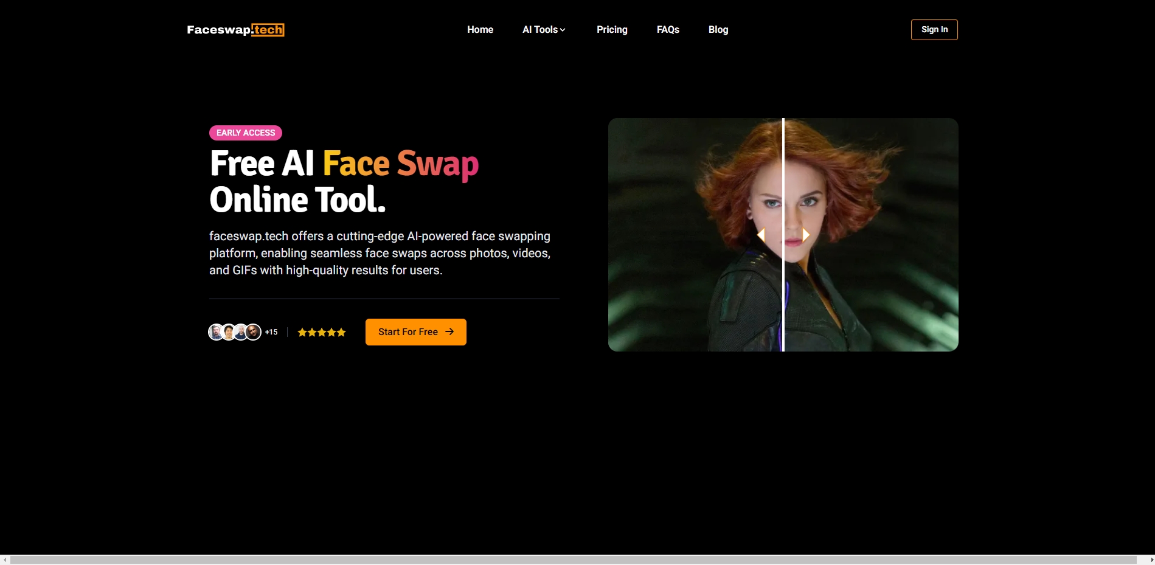Click the left arrow of the comparison slider
This screenshot has height=565, width=1155.
(x=761, y=235)
